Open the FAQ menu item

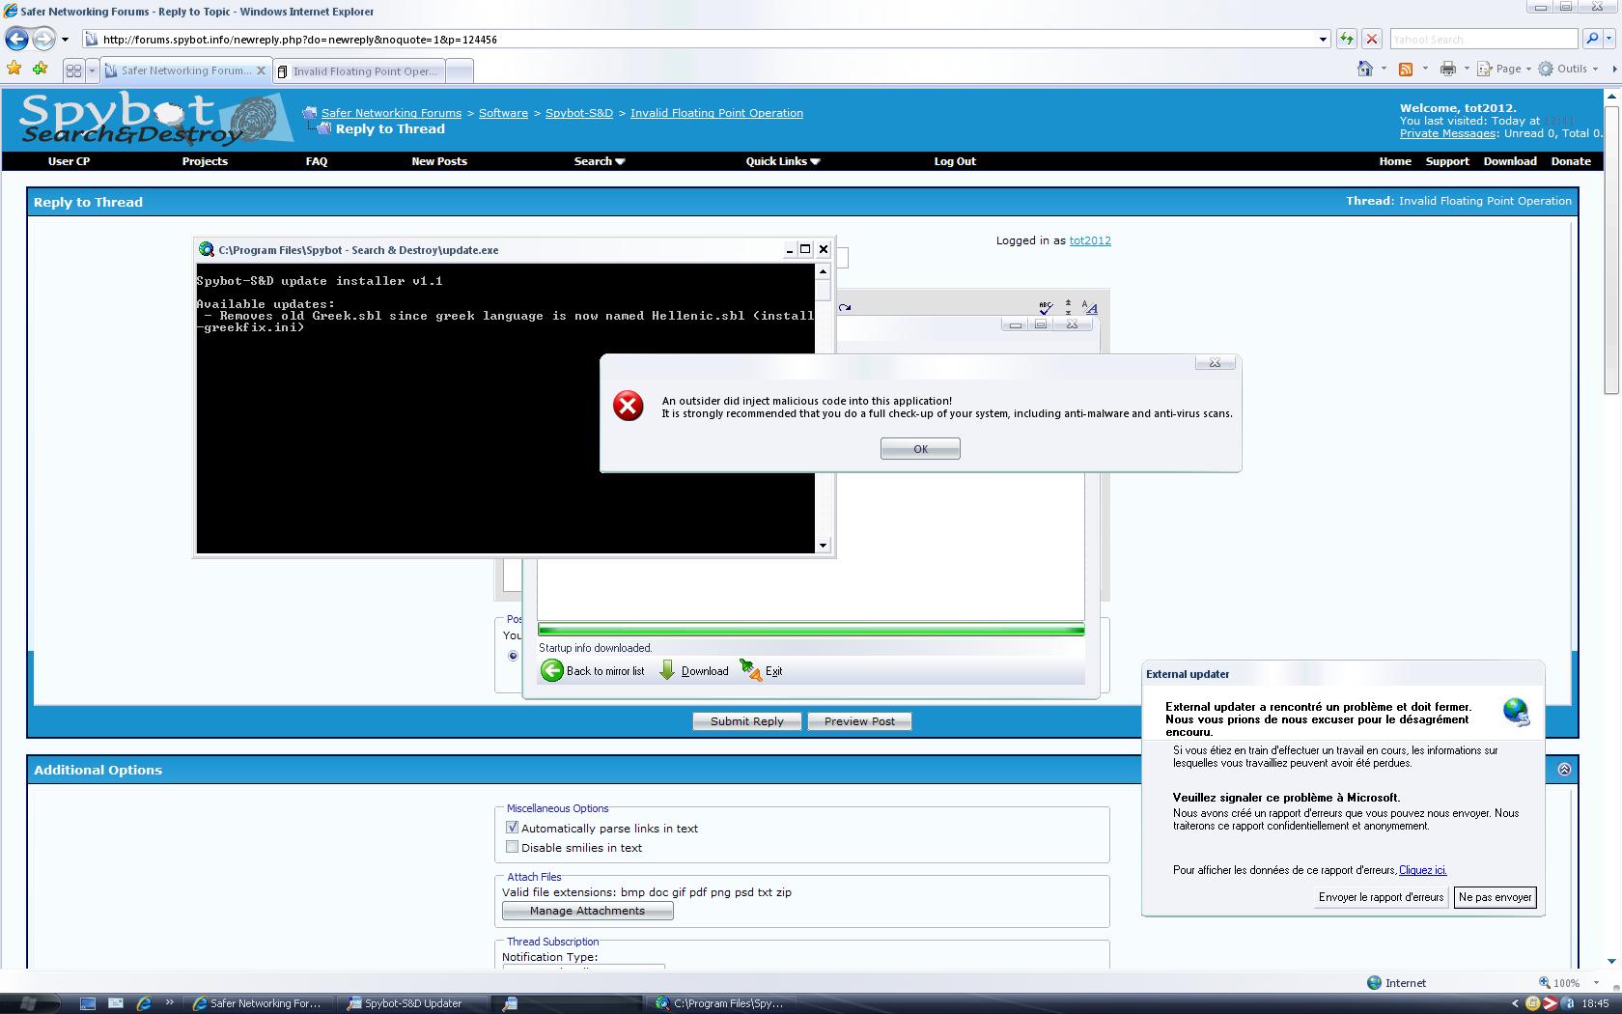coord(317,161)
